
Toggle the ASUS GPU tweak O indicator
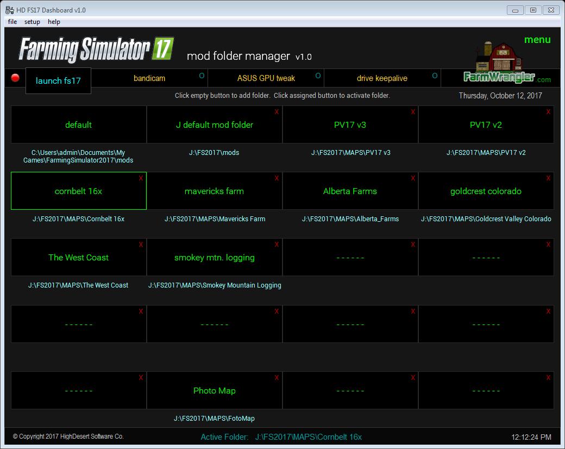click(318, 76)
